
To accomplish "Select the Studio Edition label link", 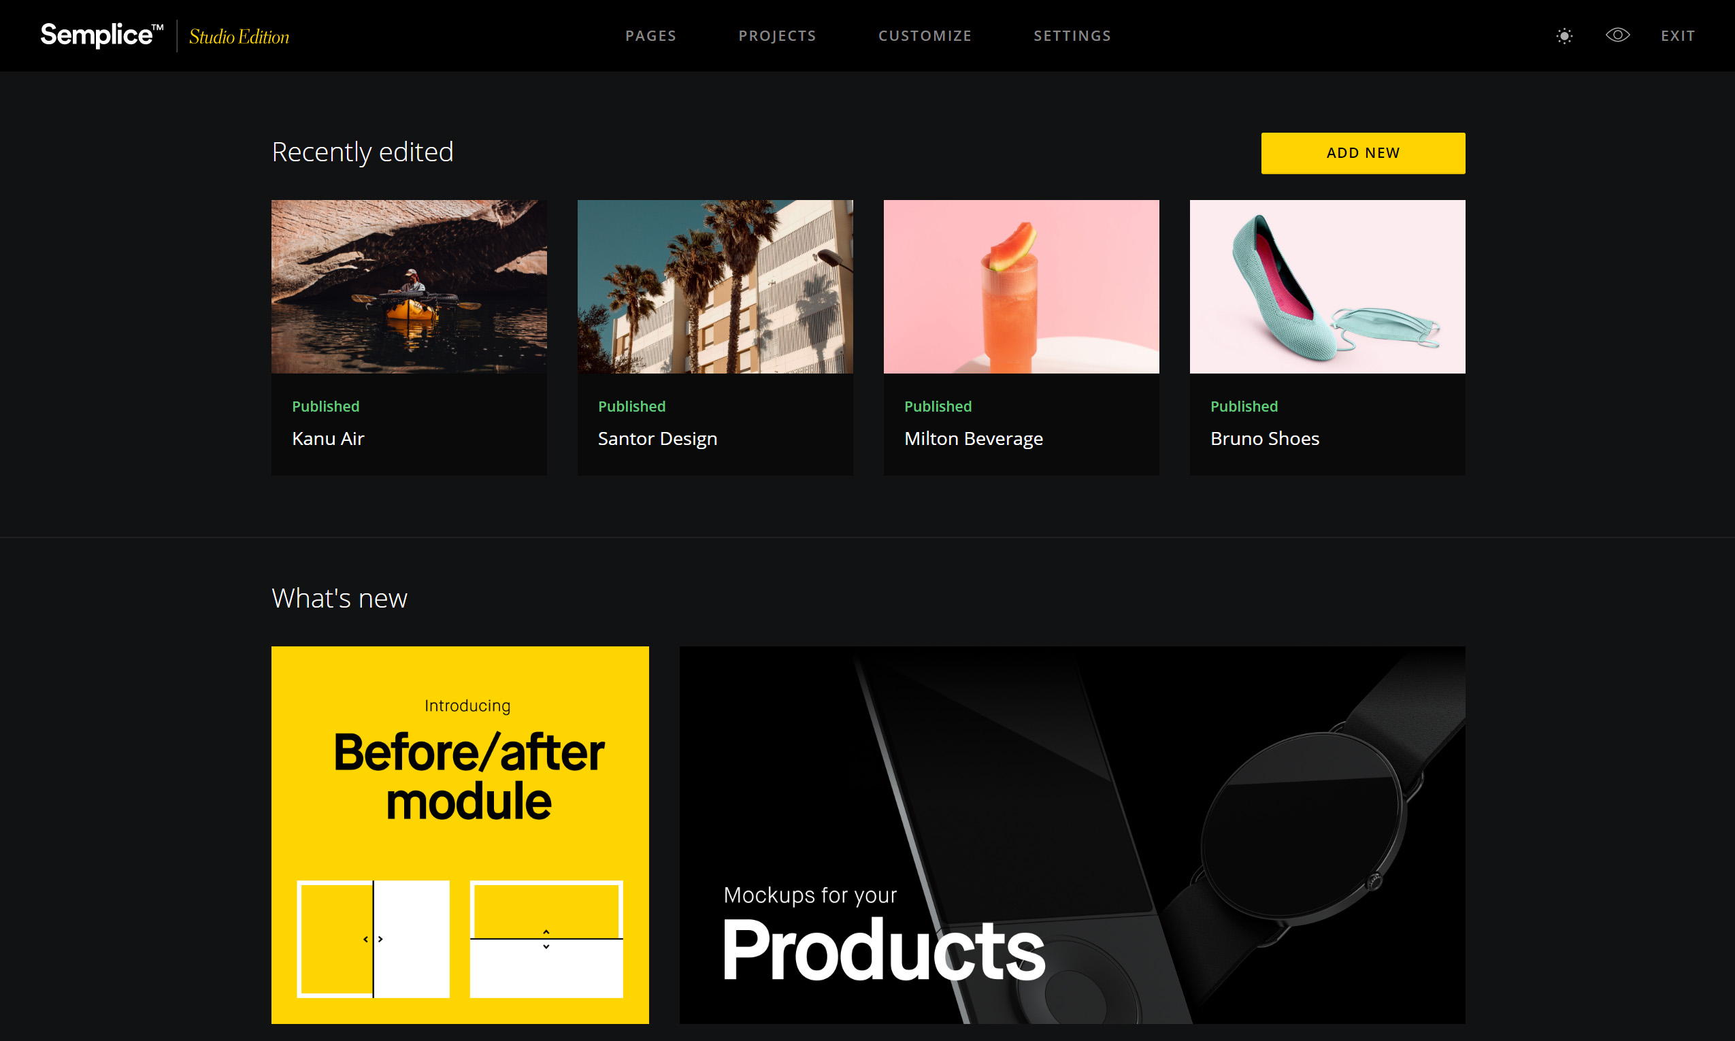I will coord(238,36).
